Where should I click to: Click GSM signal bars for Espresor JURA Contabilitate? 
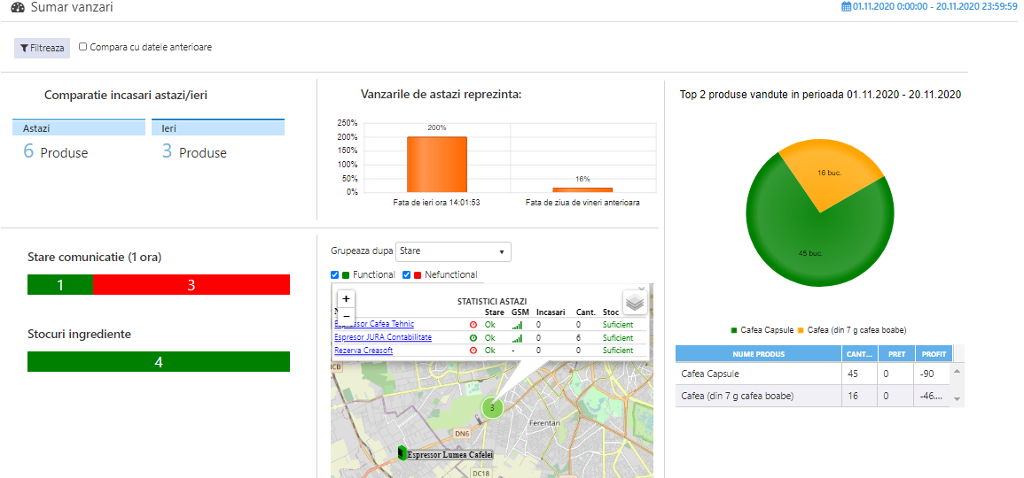coord(517,338)
